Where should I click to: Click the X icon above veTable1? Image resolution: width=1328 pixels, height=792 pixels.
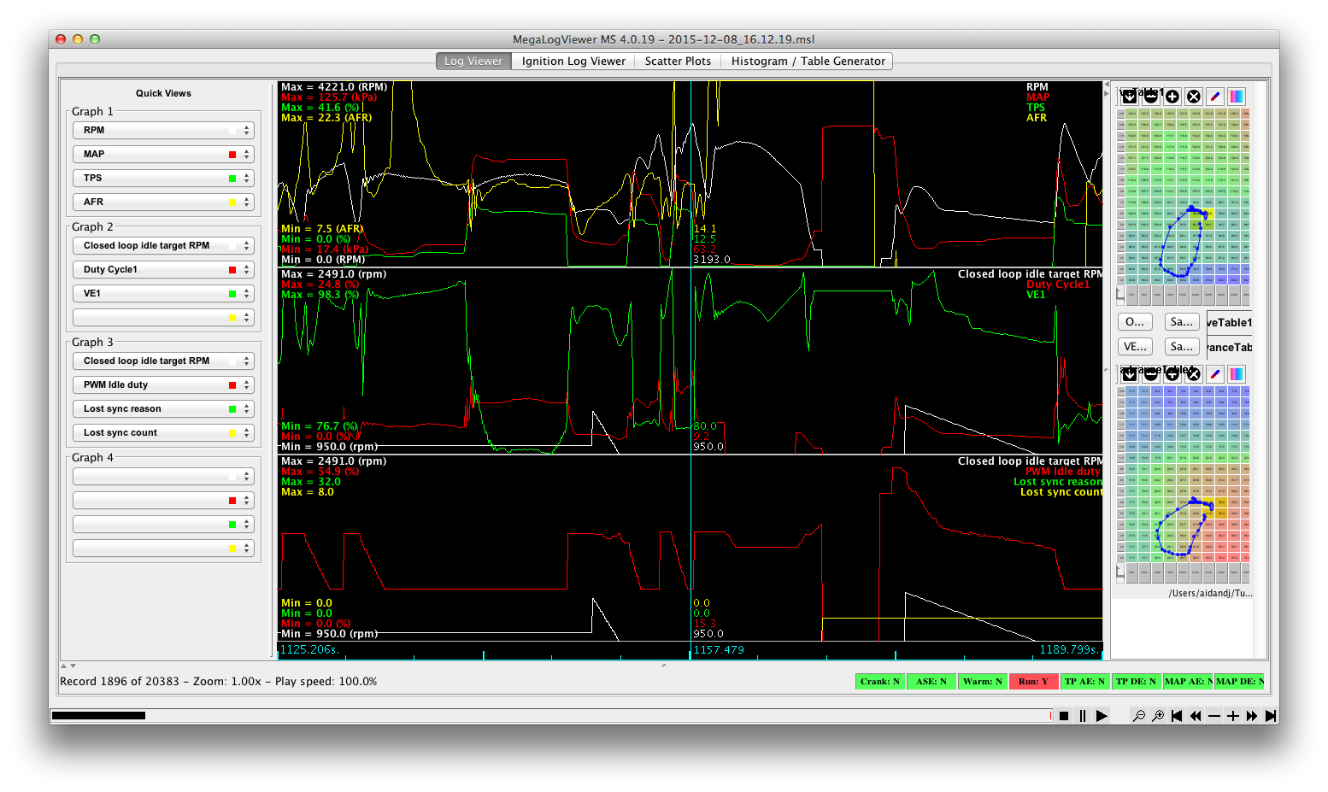1194,97
